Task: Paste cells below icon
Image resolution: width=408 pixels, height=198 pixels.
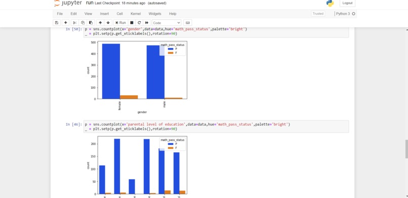Action: click(x=91, y=23)
